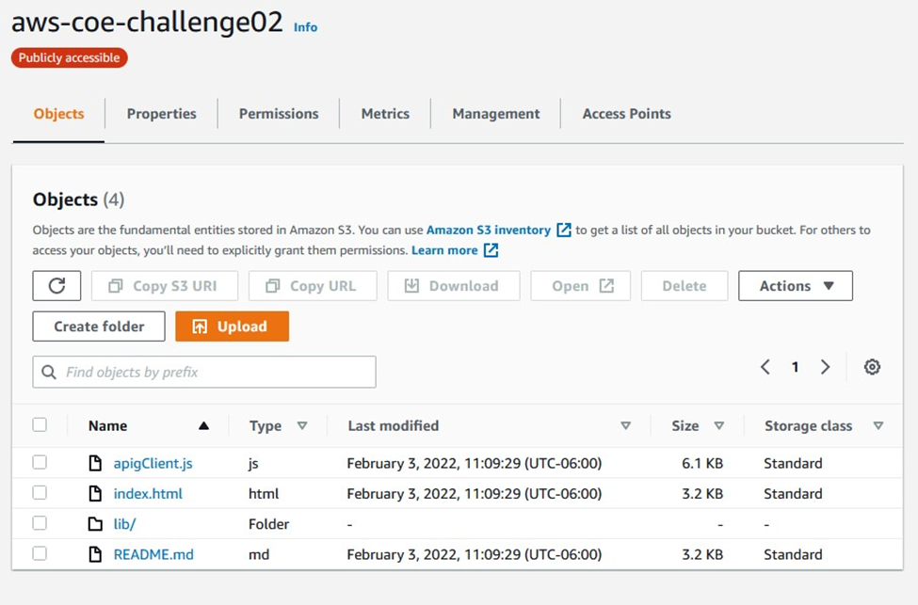The image size is (918, 605).
Task: Open the Access Points tab
Action: tap(626, 114)
